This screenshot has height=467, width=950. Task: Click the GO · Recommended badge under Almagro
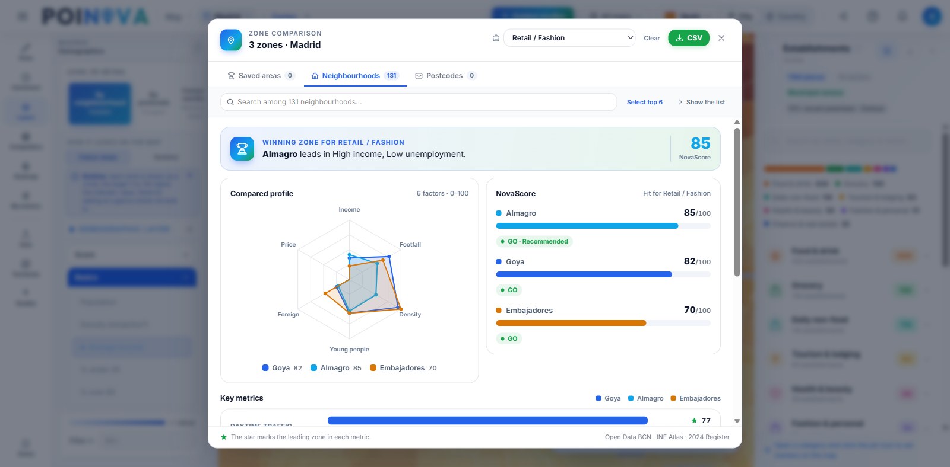534,242
